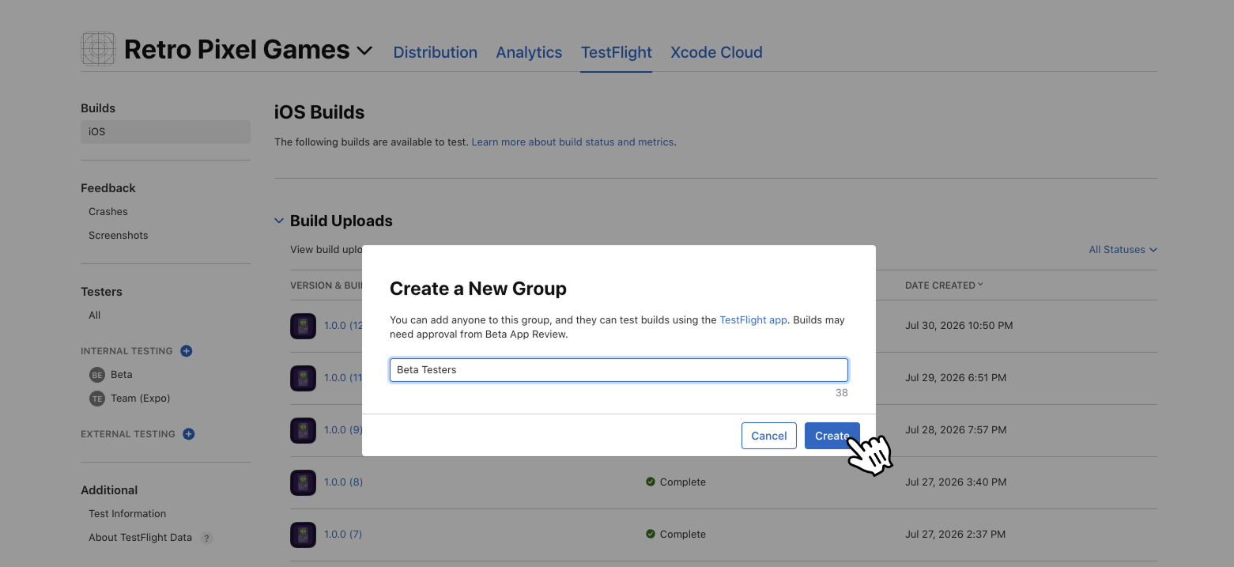Viewport: 1234px width, 567px height.
Task: Show All testers in the sidebar
Action: coord(95,316)
